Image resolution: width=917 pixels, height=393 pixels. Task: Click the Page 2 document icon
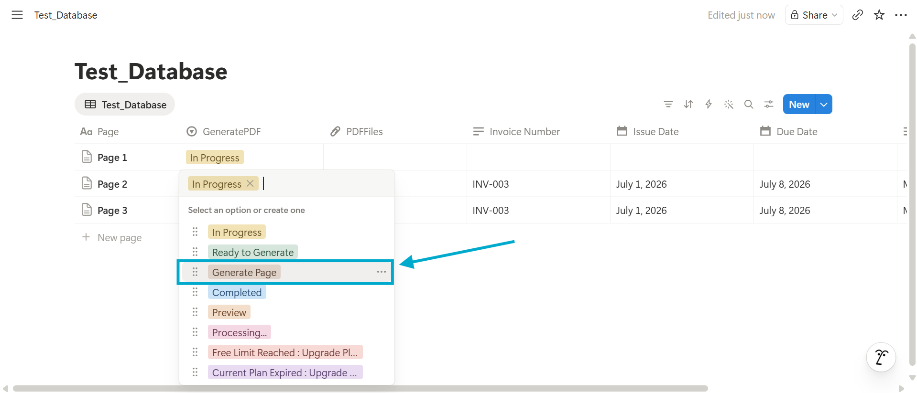87,183
